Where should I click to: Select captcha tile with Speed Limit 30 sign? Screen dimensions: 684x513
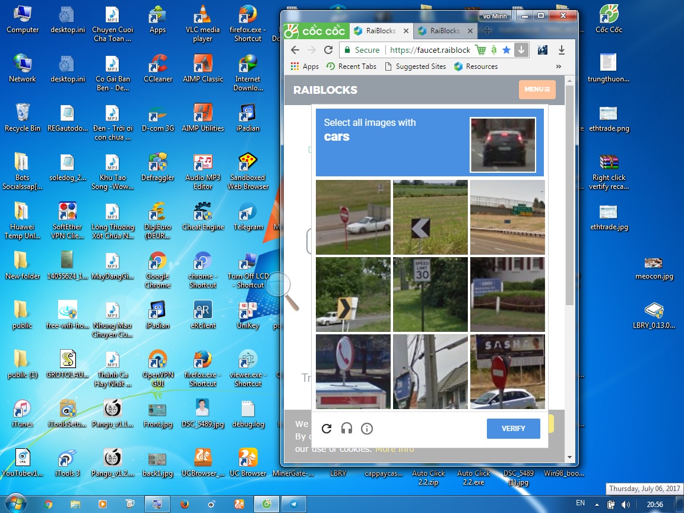click(x=430, y=294)
